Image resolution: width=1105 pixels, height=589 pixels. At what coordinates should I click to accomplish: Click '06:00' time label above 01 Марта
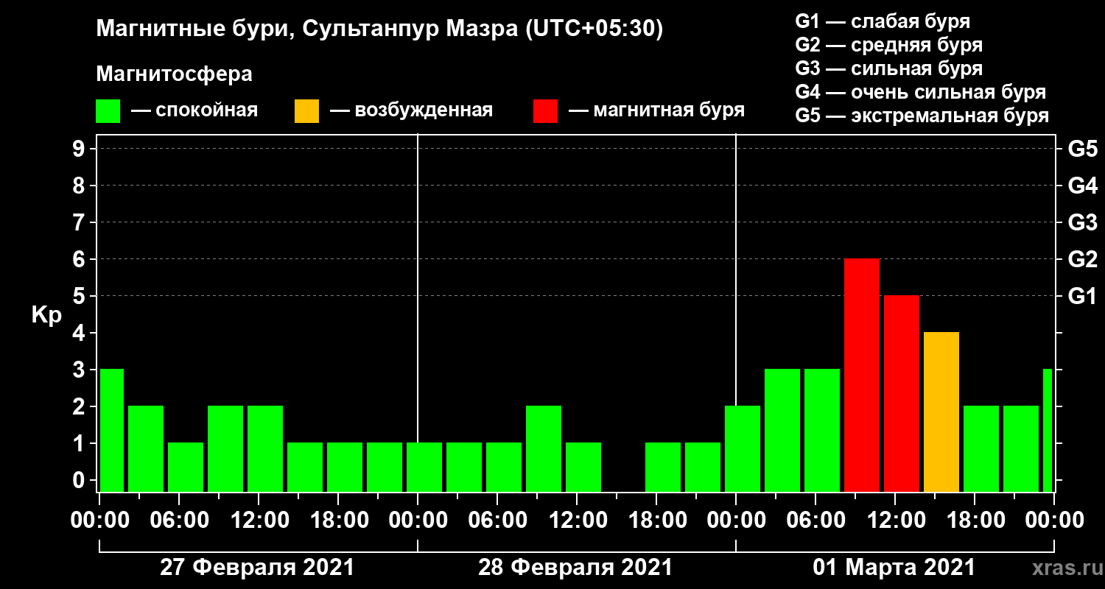click(x=815, y=521)
